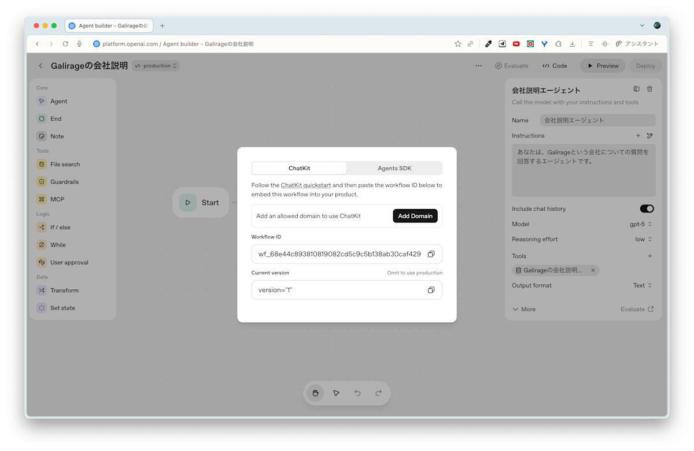Click the Workflow ID field
The width and height of the screenshot is (694, 451).
pyautogui.click(x=347, y=254)
